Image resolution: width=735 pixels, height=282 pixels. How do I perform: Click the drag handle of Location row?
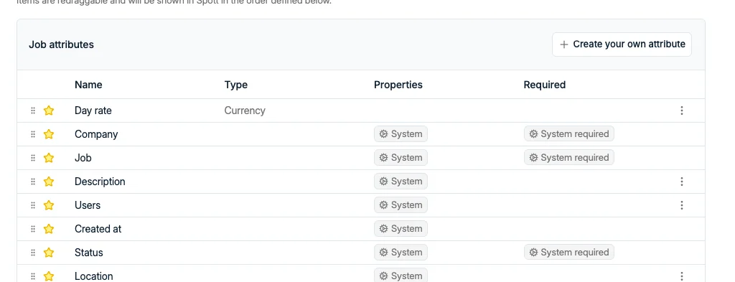coord(33,276)
